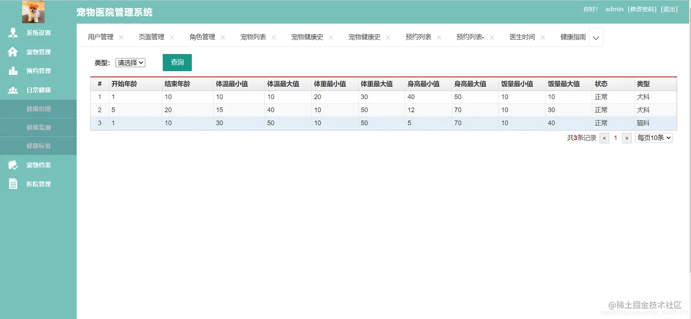
Task: Click the 系统设置 person icon
Action: click(13, 33)
